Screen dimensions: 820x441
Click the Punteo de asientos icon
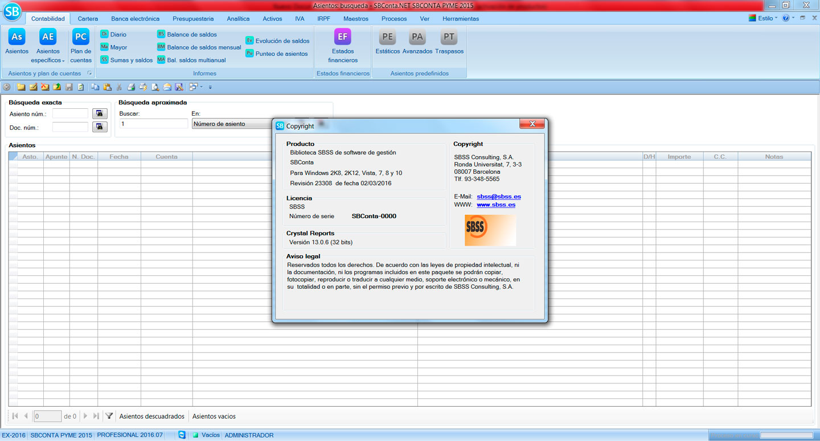click(x=250, y=54)
